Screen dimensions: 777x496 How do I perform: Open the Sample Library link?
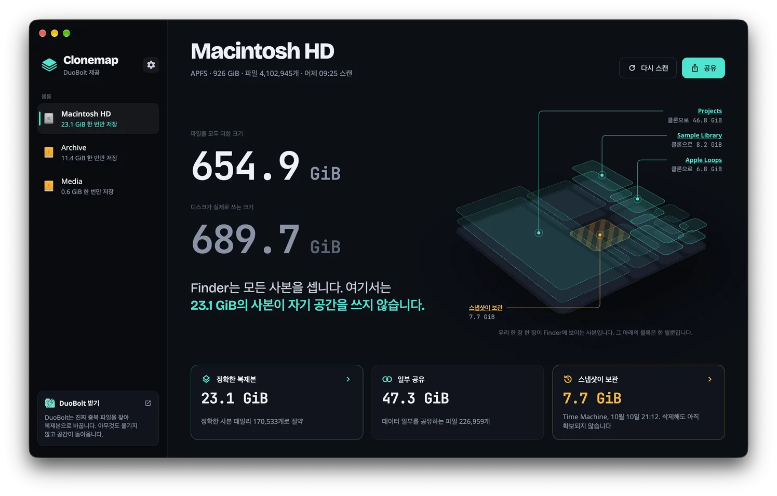pos(699,135)
